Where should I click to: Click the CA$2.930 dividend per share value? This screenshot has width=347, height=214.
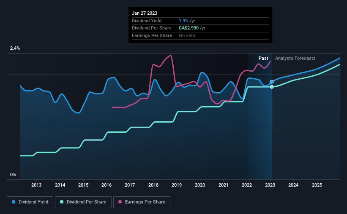[x=189, y=28]
